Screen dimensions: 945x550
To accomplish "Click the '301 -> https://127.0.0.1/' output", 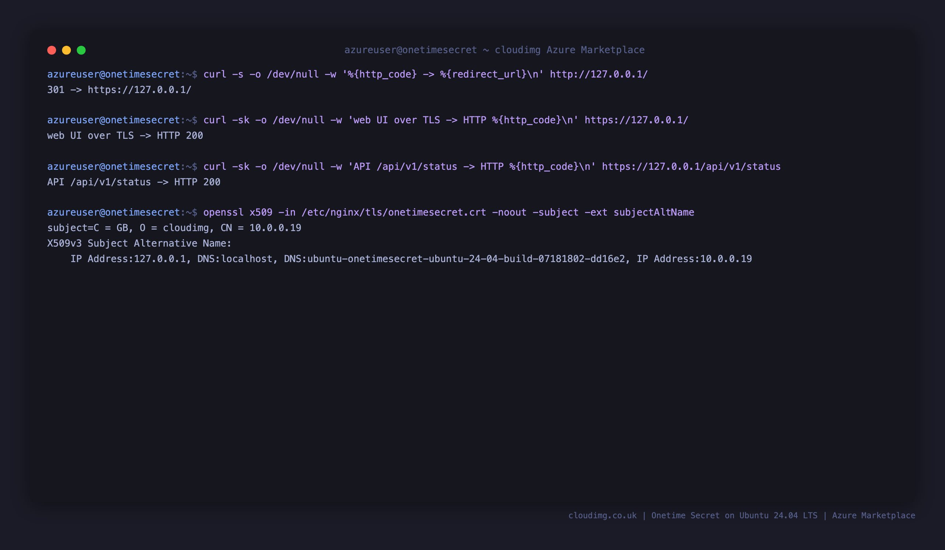I will 119,90.
